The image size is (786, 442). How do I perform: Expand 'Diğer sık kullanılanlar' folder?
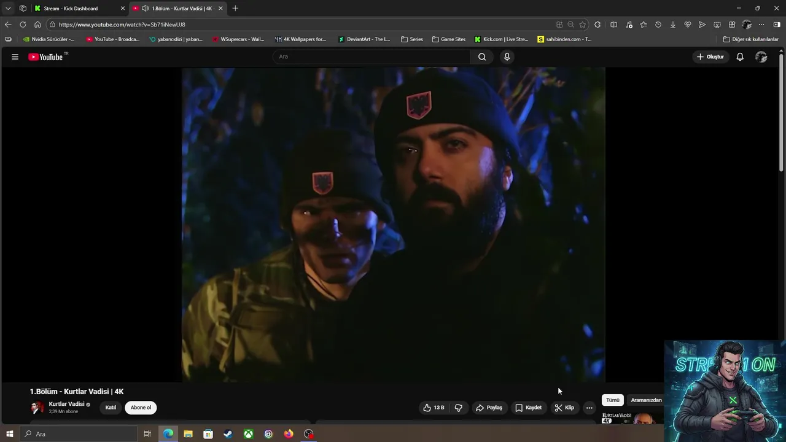tap(751, 39)
